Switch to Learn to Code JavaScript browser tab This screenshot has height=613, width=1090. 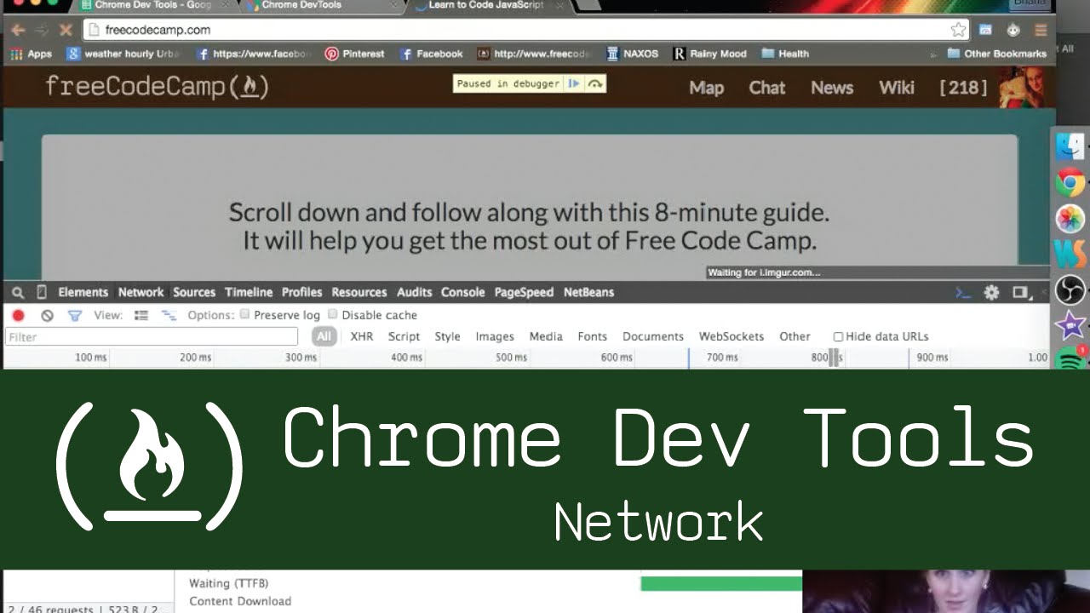(491, 5)
